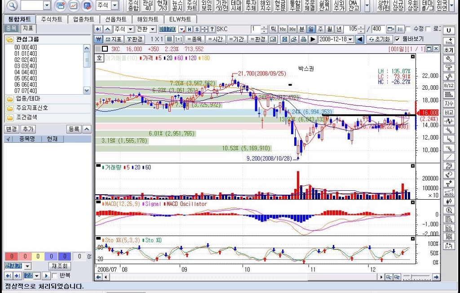
Task: Select the 일 daily period button
Action: click(311, 29)
